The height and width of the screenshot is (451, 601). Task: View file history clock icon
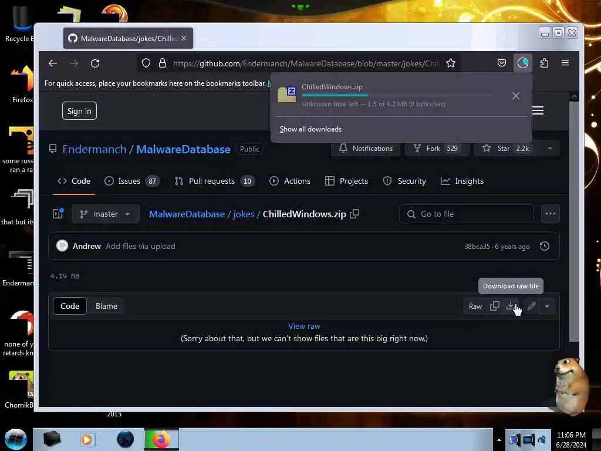point(545,246)
